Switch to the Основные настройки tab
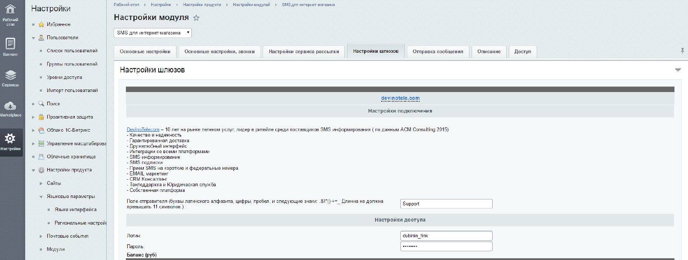Viewport: 688px width, 260px height. coord(145,51)
